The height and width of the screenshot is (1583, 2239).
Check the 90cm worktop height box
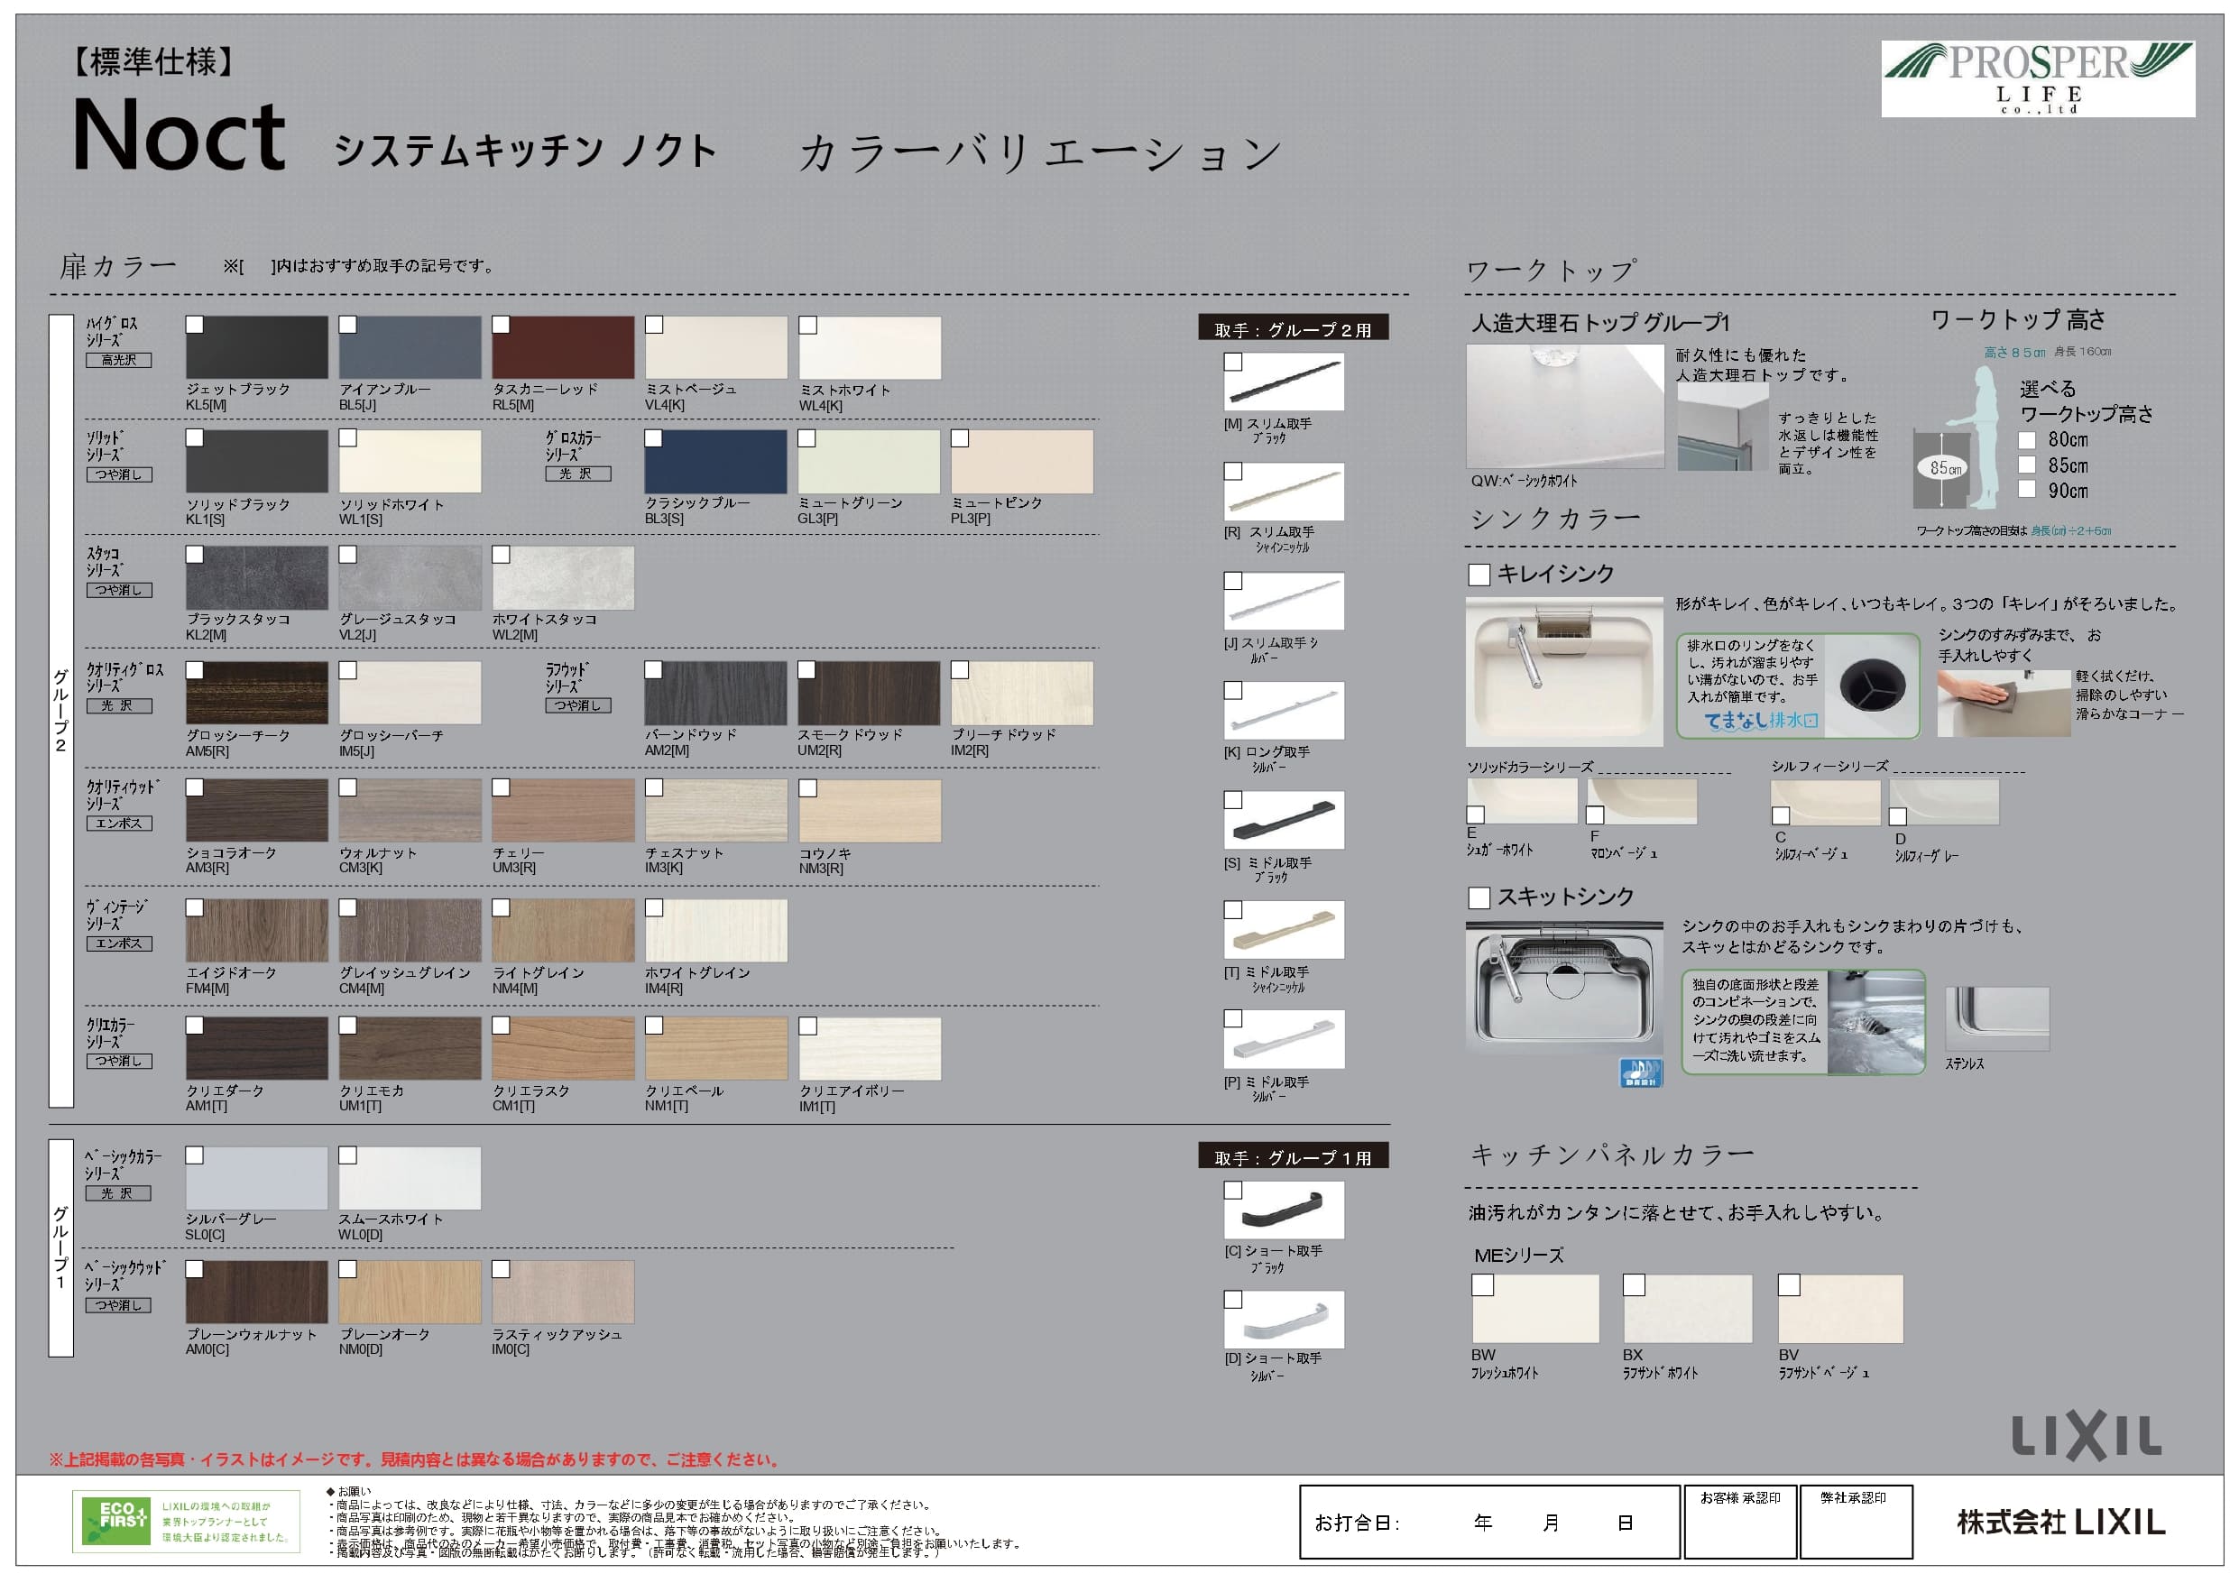2026,490
